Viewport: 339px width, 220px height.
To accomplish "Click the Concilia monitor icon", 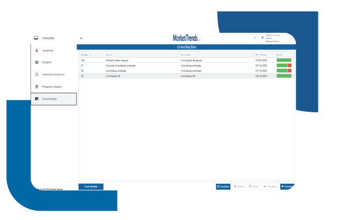I will point(36,38).
